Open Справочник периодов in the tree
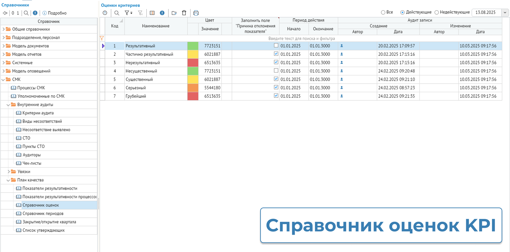The image size is (510, 252). (x=43, y=213)
